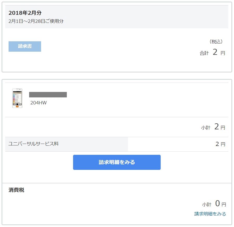Click the phone device image for 204HW

17,98
